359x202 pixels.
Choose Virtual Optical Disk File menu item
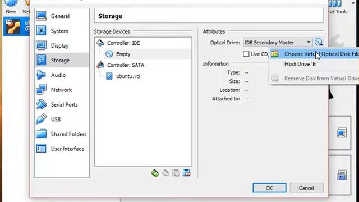[314, 54]
